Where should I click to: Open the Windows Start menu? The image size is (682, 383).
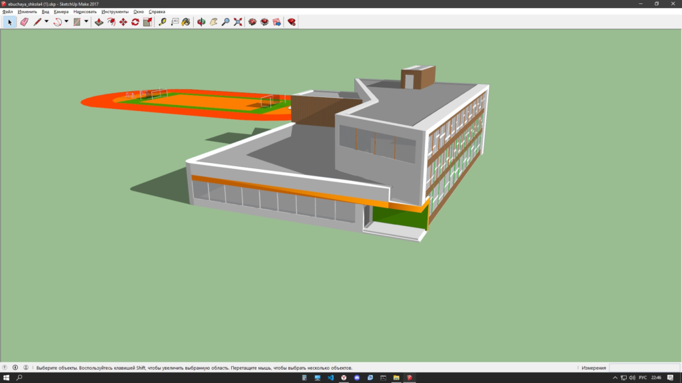coord(6,378)
